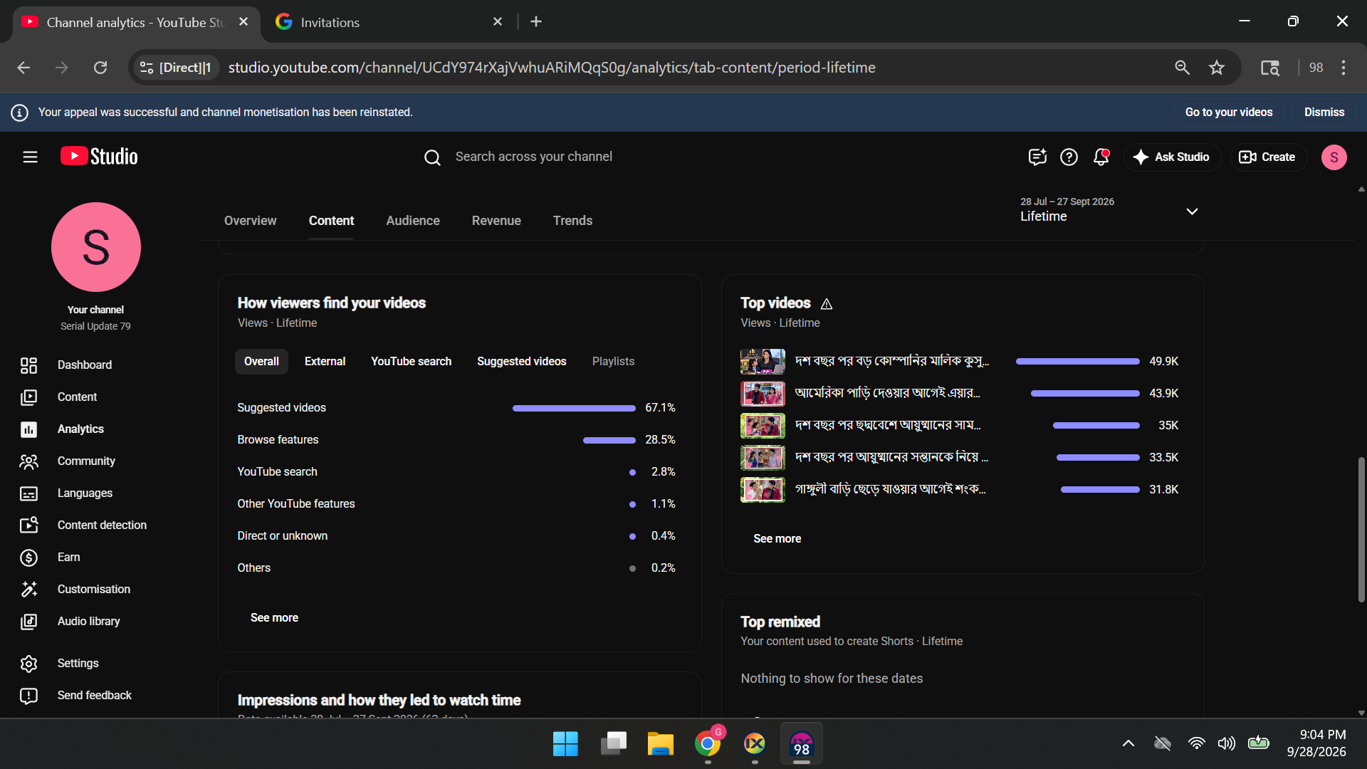This screenshot has height=769, width=1367.
Task: Select the Overall traffic source chip
Action: click(x=261, y=362)
